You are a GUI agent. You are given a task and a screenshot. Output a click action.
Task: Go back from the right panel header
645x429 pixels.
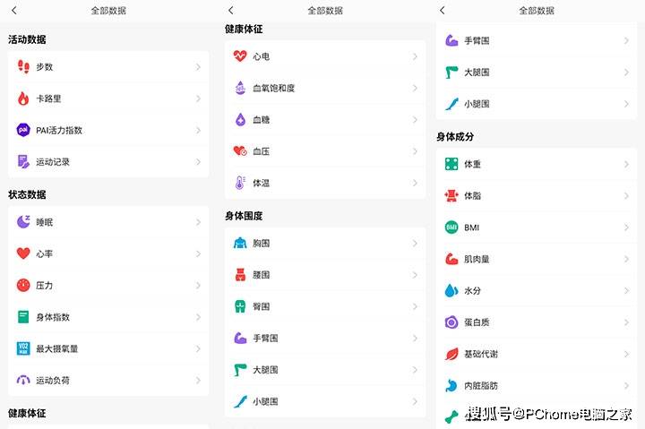pos(443,10)
